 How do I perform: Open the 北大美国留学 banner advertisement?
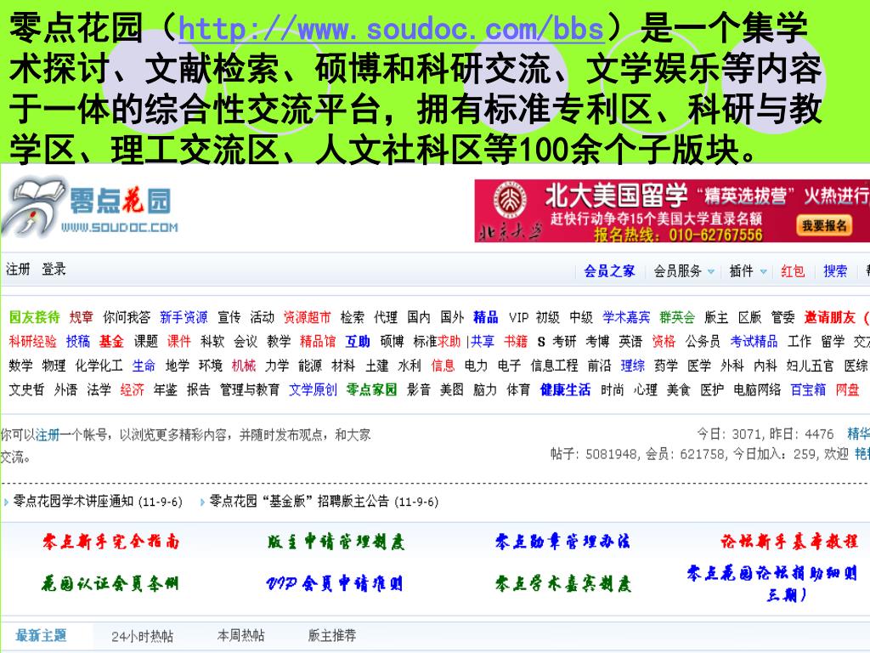pos(672,211)
